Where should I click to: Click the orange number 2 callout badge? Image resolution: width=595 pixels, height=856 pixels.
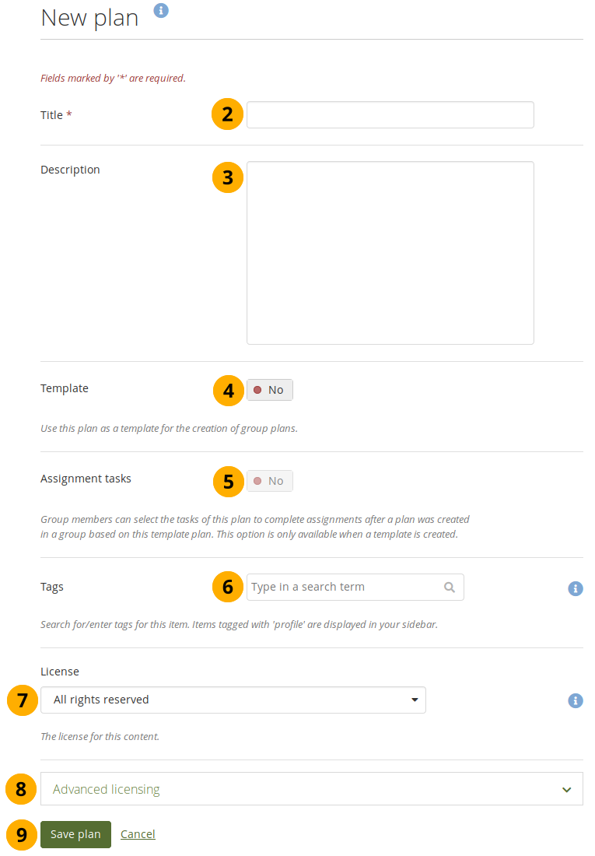coord(227,114)
